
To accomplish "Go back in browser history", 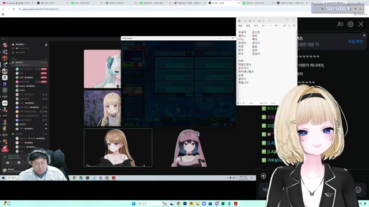I will click(x=3, y=9).
